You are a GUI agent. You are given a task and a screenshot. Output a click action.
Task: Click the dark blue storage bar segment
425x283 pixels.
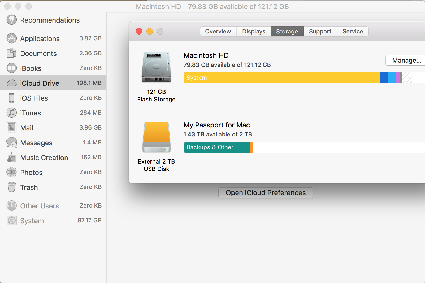pos(384,78)
